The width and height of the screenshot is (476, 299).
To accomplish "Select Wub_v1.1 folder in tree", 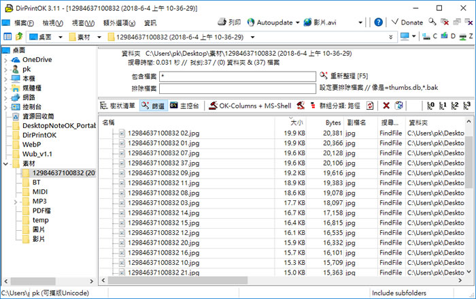I will click(x=37, y=154).
